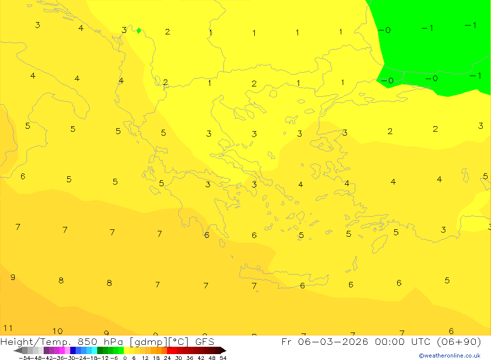Click the dark right arrow of the legend

(x=223, y=351)
